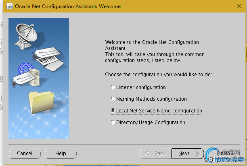
Task: Click the Back button
Action: [155, 154]
